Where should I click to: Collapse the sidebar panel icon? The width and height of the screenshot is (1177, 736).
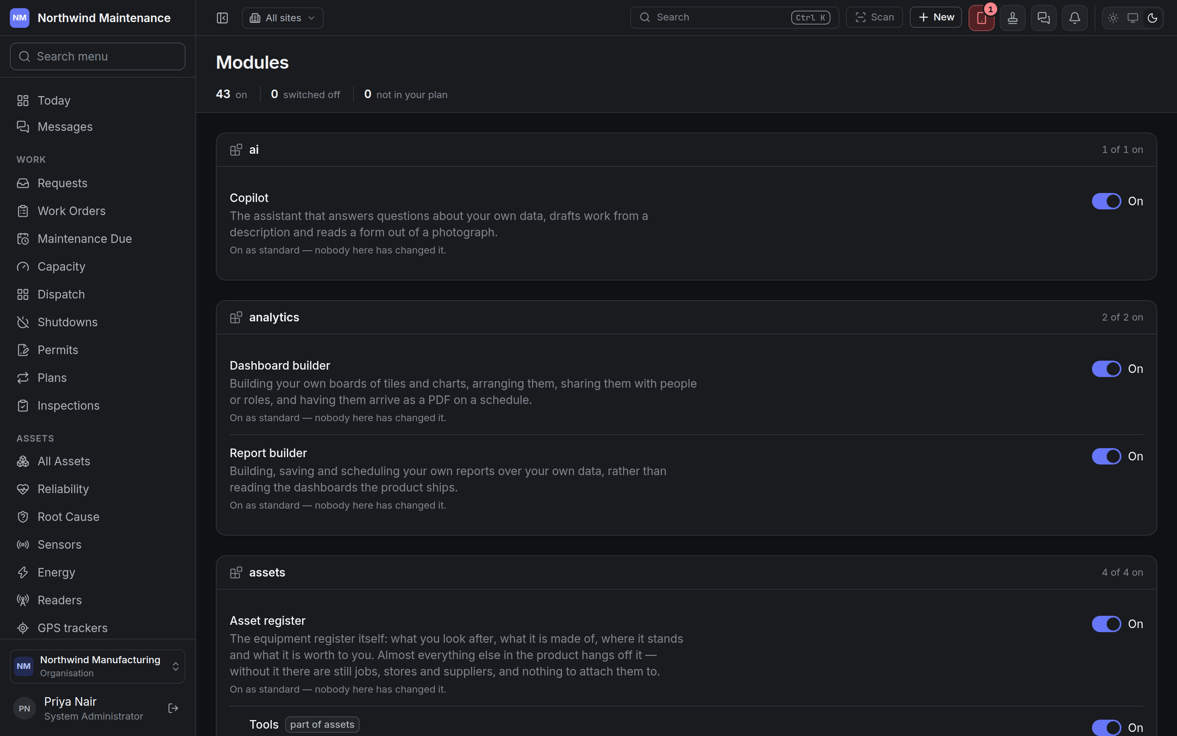pyautogui.click(x=222, y=18)
